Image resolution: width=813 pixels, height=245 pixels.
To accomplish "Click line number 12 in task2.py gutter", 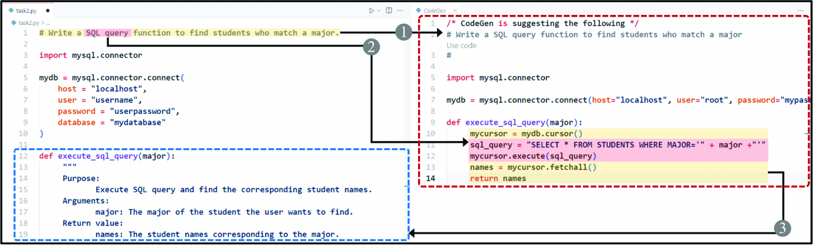I will click(x=23, y=156).
